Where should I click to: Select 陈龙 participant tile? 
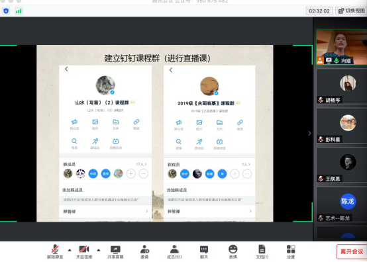[x=341, y=204]
